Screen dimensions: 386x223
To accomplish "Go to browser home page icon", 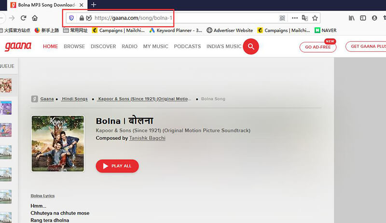I will 35,18.
